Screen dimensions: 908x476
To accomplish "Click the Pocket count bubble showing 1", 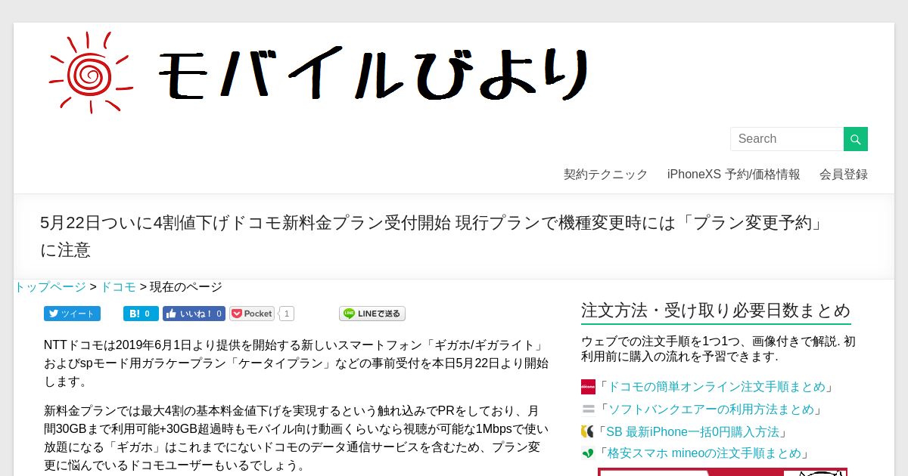I will coord(287,314).
